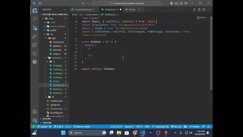The height and width of the screenshot is (137, 243).
Task: Open the Extensions view
Action: [x=35, y=45]
